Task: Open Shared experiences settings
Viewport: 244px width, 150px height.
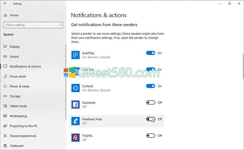Action: point(23,136)
